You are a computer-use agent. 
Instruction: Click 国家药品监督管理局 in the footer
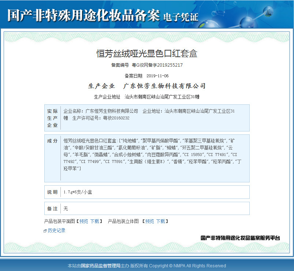click(x=100, y=266)
